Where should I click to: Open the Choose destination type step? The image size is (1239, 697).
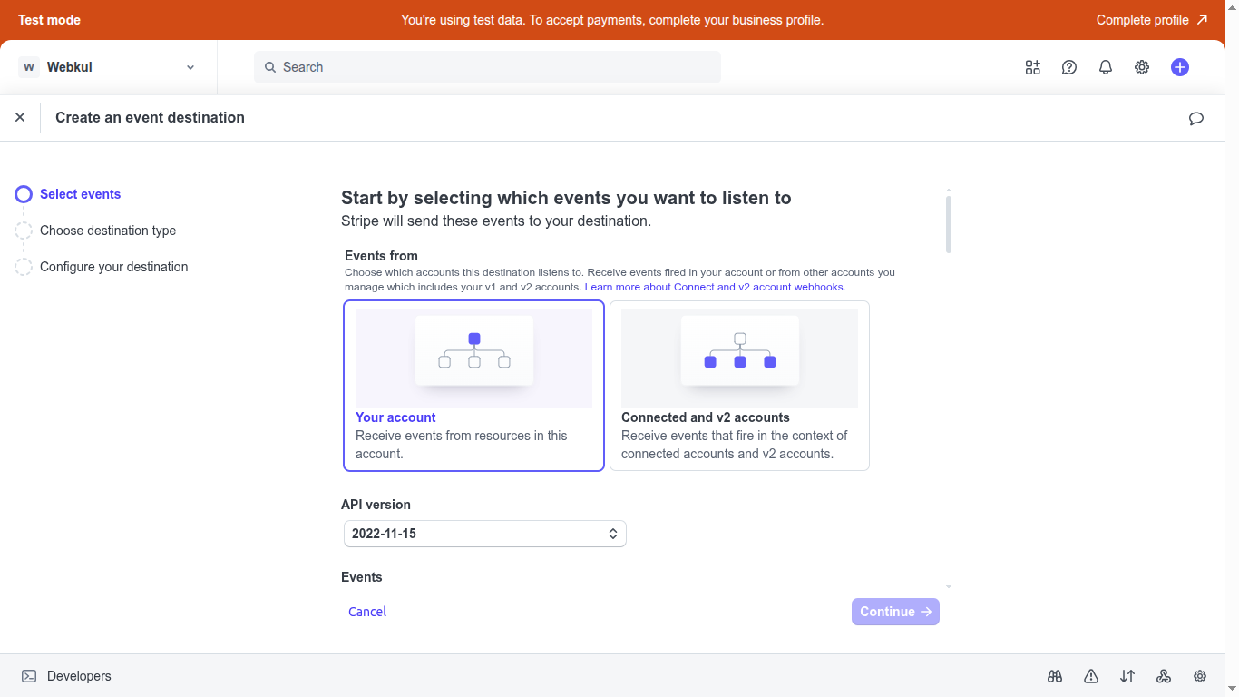[x=107, y=231]
